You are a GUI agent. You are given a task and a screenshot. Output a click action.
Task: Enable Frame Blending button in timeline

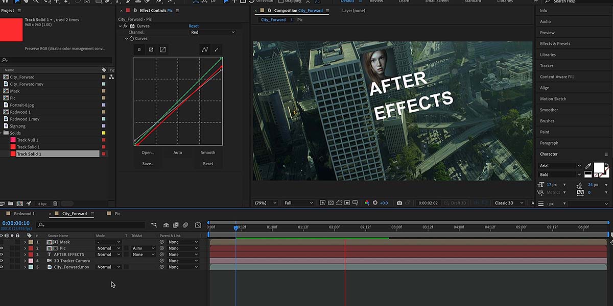point(176,225)
